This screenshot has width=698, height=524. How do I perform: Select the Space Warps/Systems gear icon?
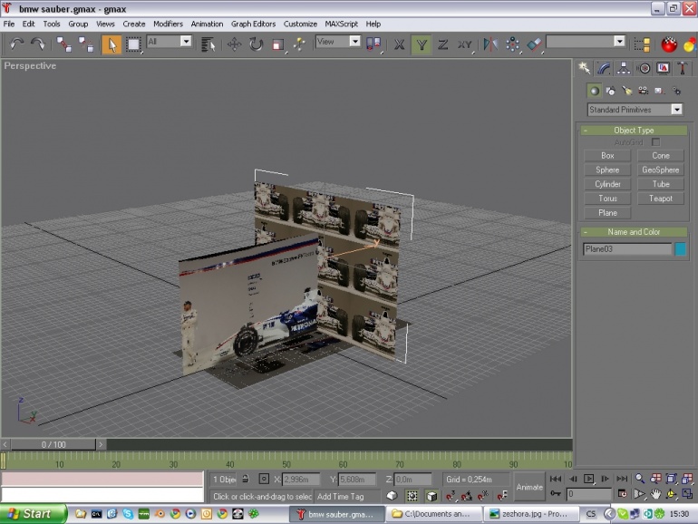tap(676, 91)
